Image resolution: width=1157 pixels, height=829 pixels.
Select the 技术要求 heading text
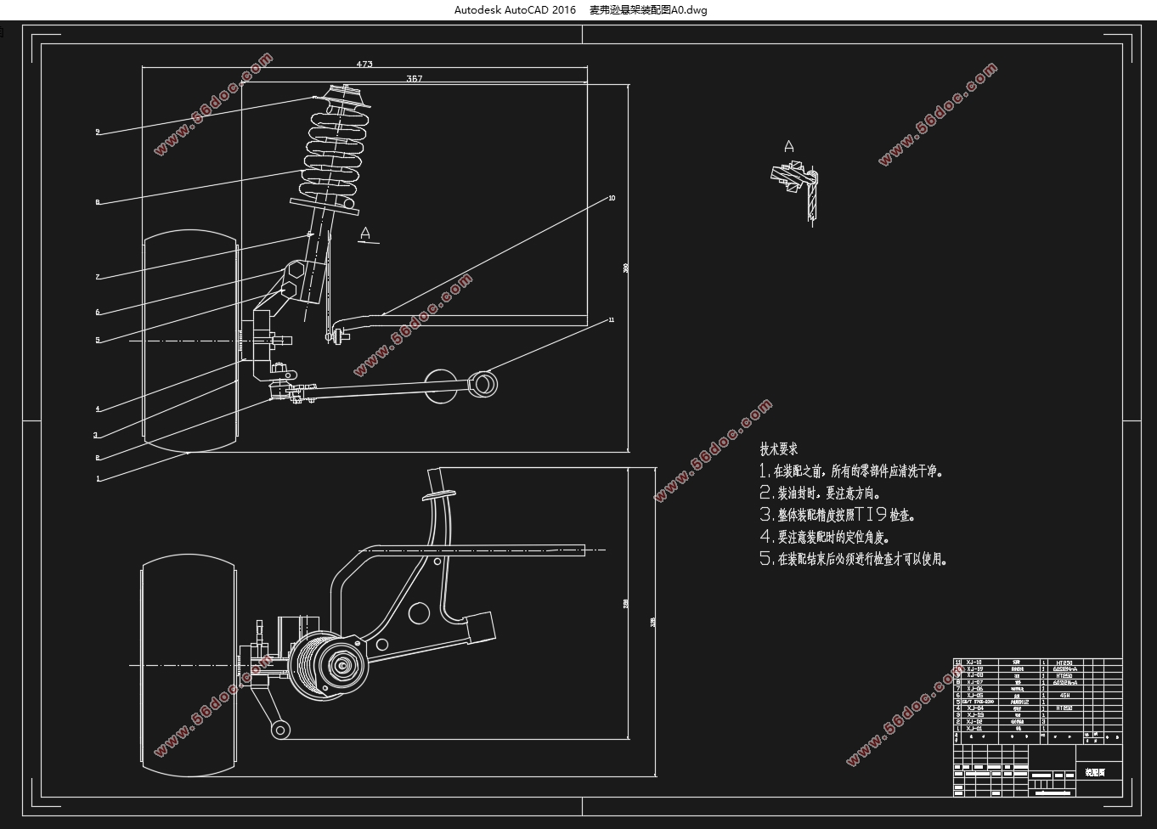778,449
